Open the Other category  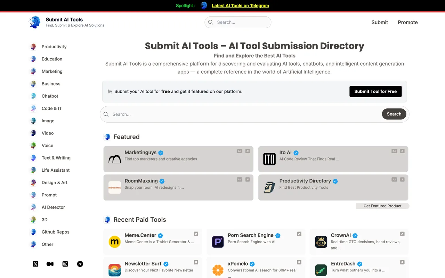pos(47,244)
